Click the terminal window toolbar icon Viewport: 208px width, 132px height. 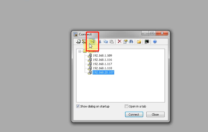(147, 42)
